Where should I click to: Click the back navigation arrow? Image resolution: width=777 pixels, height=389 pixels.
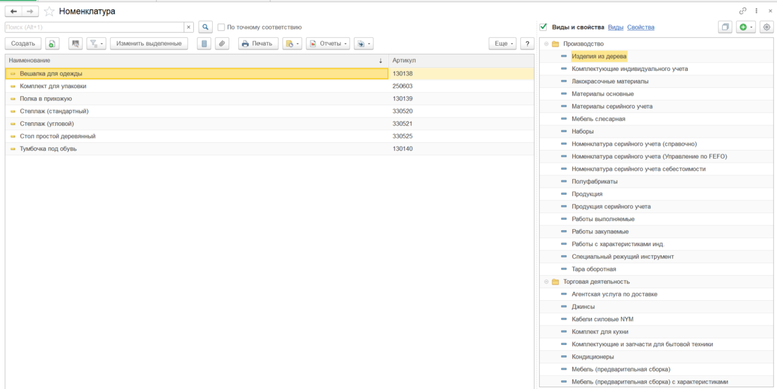coord(14,11)
